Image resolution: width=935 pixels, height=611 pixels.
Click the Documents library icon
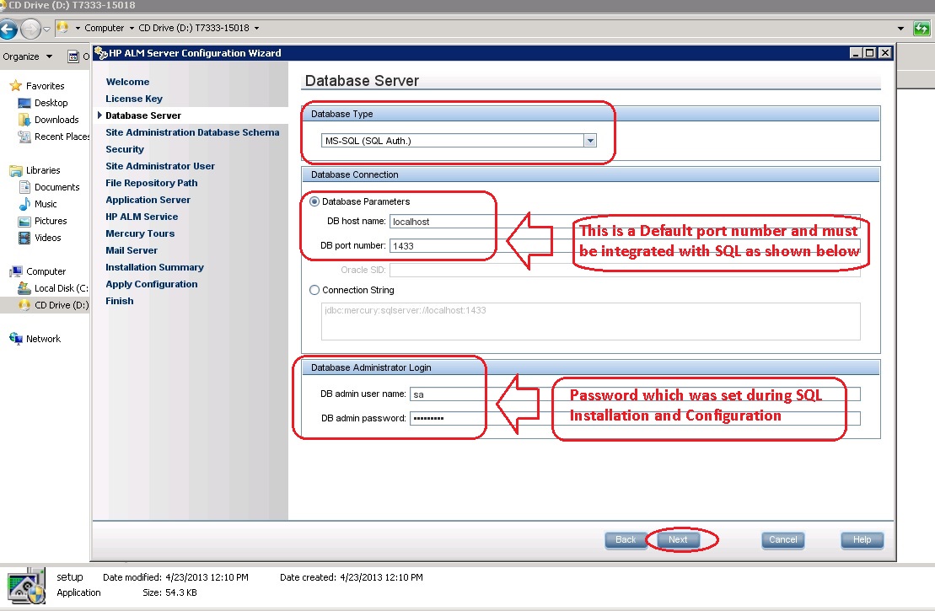(24, 187)
